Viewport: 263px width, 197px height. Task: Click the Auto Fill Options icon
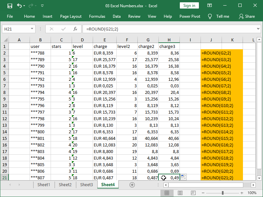(183, 177)
